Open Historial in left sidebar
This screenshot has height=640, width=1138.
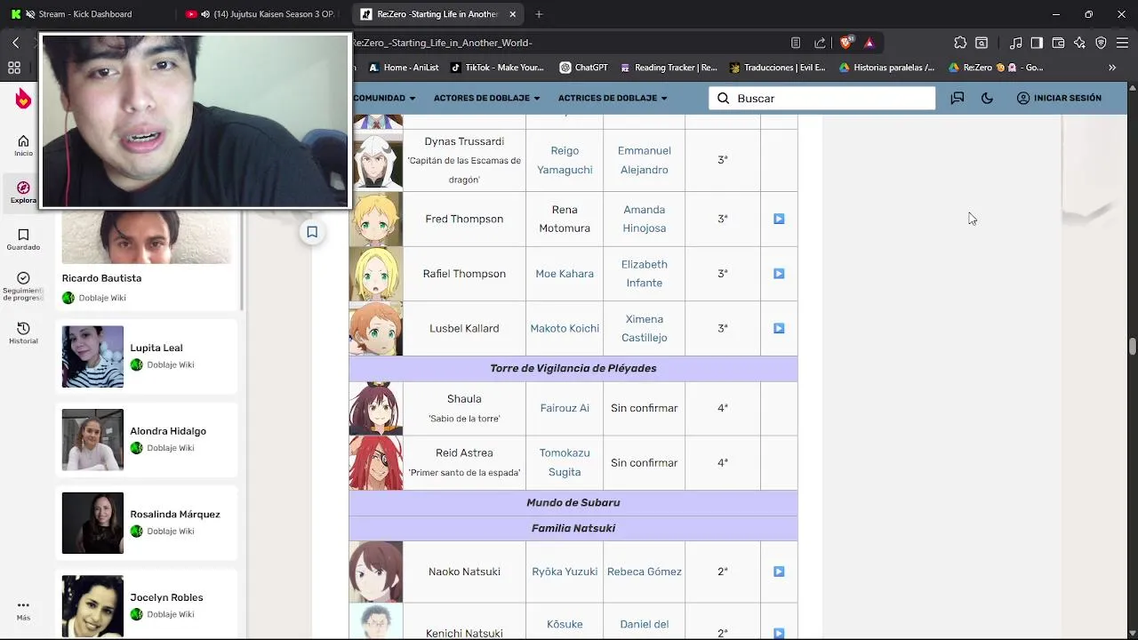click(x=23, y=333)
